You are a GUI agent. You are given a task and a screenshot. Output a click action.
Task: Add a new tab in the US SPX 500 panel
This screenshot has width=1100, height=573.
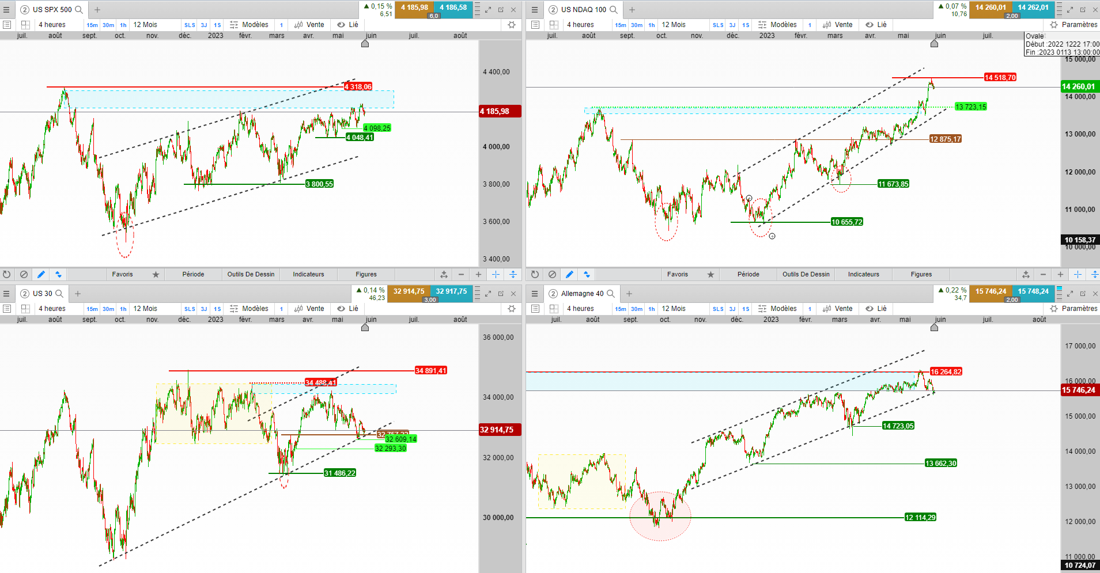pyautogui.click(x=97, y=10)
